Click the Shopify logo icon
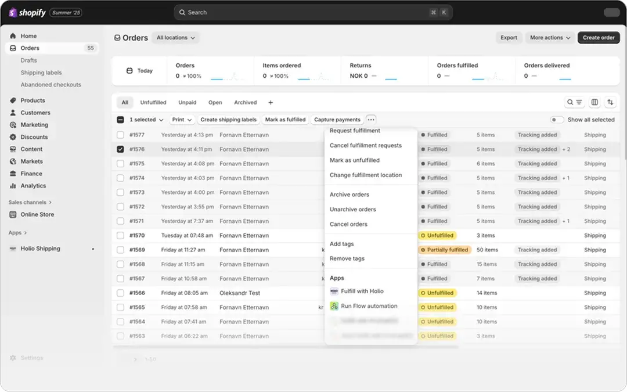 pyautogui.click(x=13, y=12)
